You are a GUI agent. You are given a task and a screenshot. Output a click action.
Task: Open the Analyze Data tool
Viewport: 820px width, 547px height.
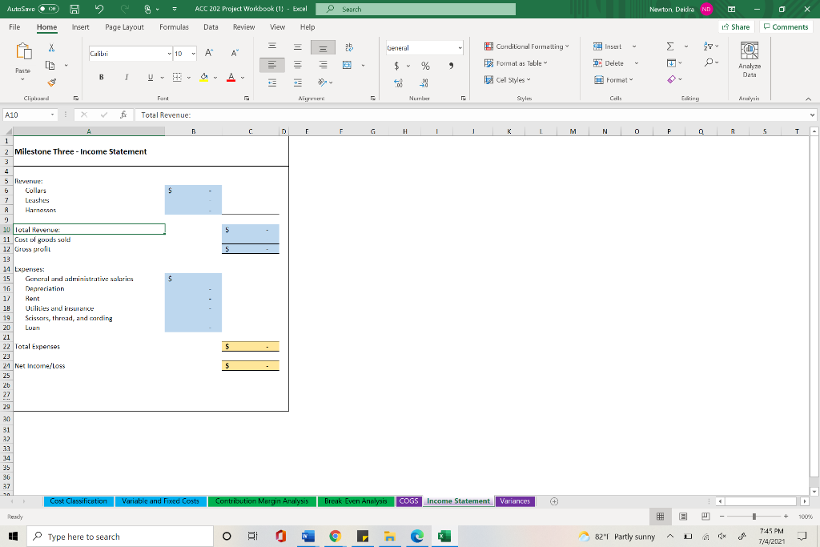pyautogui.click(x=750, y=60)
